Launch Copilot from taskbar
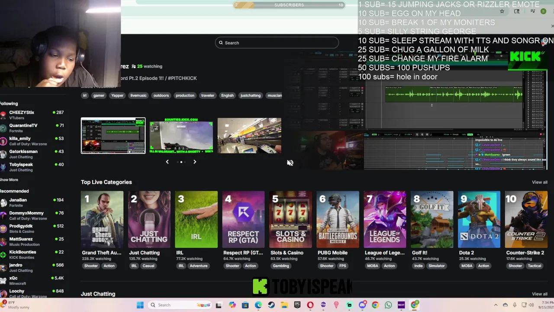 pyautogui.click(x=232, y=305)
